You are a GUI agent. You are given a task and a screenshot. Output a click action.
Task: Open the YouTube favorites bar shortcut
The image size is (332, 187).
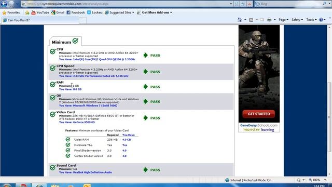pyautogui.click(x=40, y=12)
